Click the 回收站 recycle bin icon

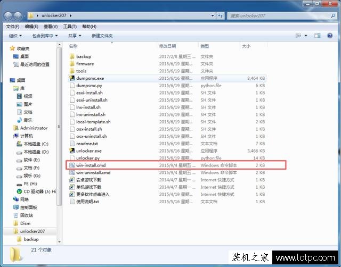(x=16, y=215)
